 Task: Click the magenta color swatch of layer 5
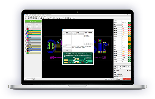[x=28, y=35]
